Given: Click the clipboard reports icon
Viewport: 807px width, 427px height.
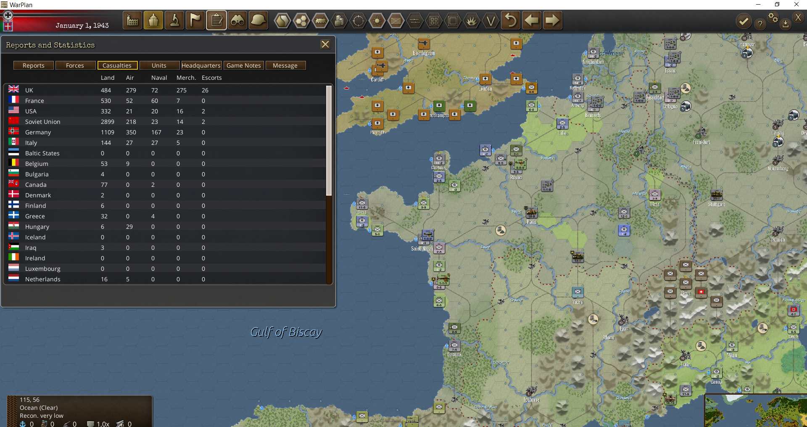Looking at the screenshot, I should (x=216, y=21).
